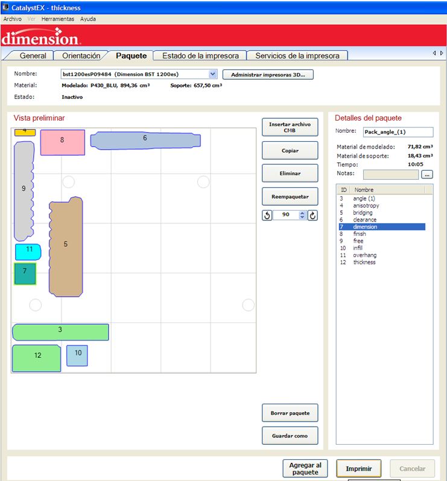The height and width of the screenshot is (481, 447).
Task: Select 'anisotropy' row in list
Action: tap(382, 206)
